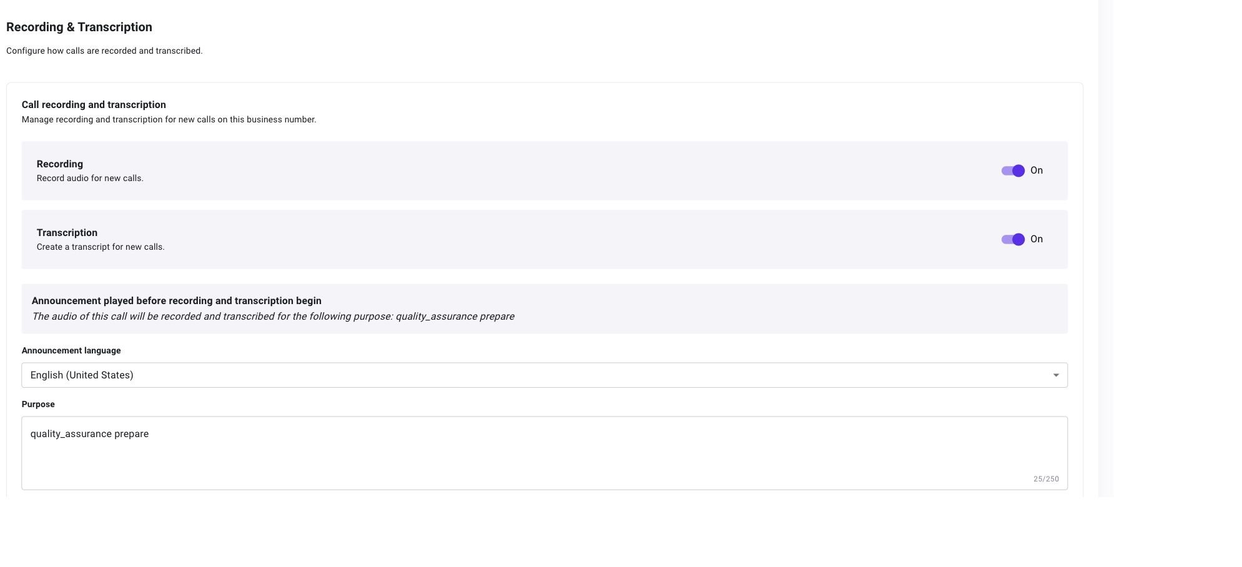Click the scrollbar strip on the right side of the page
The width and height of the screenshot is (1242, 567).
(1105, 249)
